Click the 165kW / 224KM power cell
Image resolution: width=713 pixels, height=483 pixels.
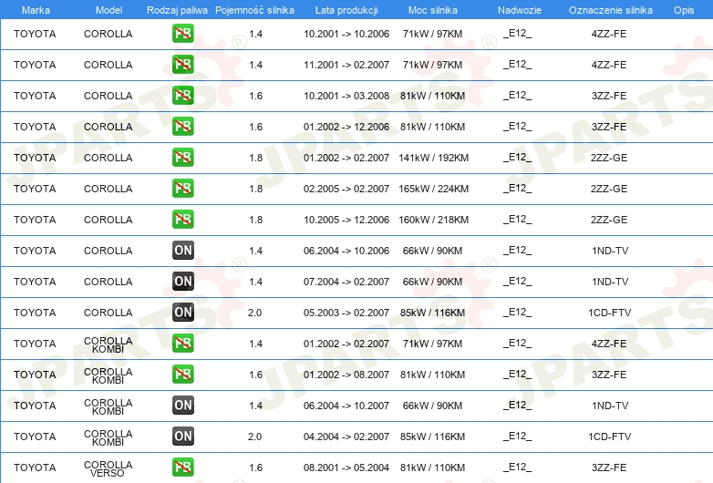click(x=433, y=189)
